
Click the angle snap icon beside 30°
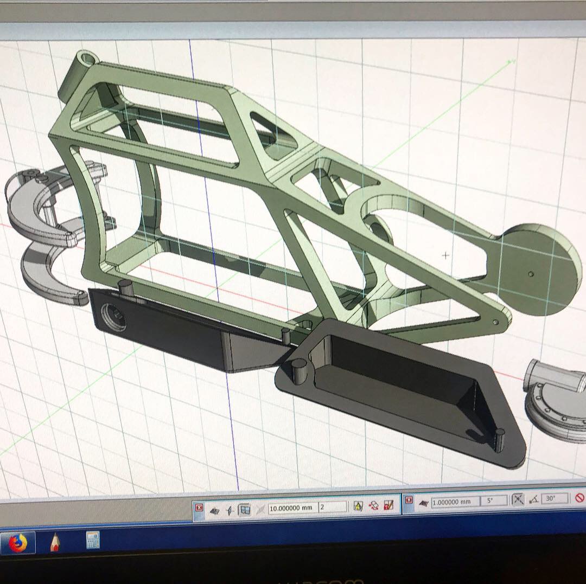pyautogui.click(x=534, y=499)
